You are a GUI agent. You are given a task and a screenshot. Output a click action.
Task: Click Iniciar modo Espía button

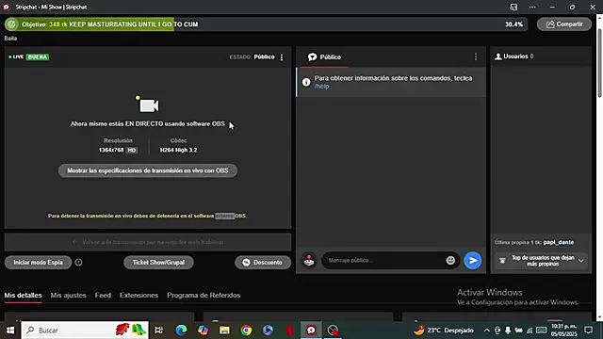[x=38, y=263]
